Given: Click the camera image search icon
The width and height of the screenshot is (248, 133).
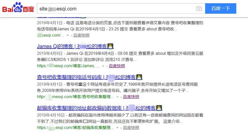Looking at the screenshot, I should pos(199,9).
